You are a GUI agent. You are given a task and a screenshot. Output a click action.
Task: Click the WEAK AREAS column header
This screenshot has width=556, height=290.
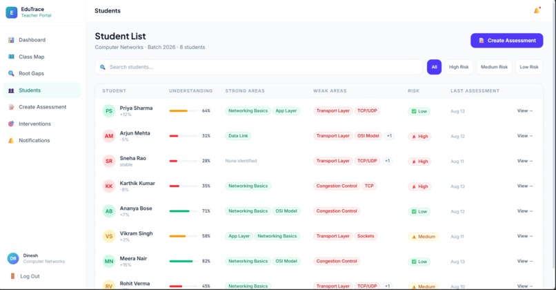tap(330, 91)
